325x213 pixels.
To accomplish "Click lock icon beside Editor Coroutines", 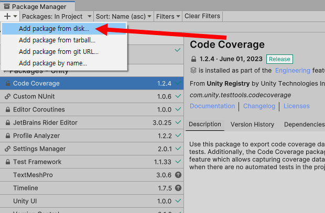I will pos(8,109).
